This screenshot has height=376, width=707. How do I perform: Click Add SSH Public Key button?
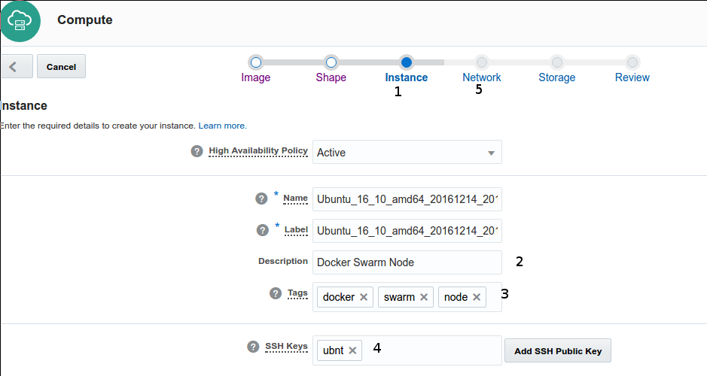pos(557,350)
